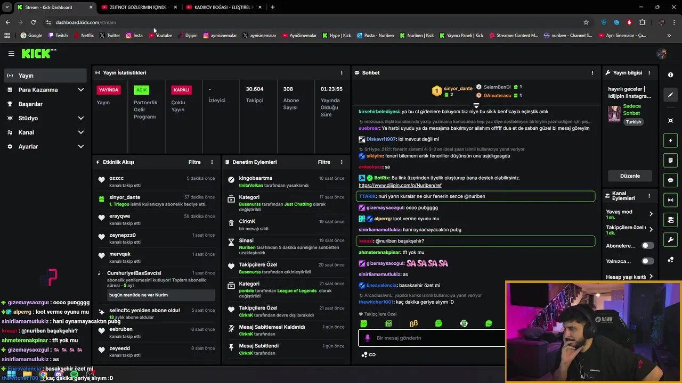Click the Kick logo

[38, 53]
